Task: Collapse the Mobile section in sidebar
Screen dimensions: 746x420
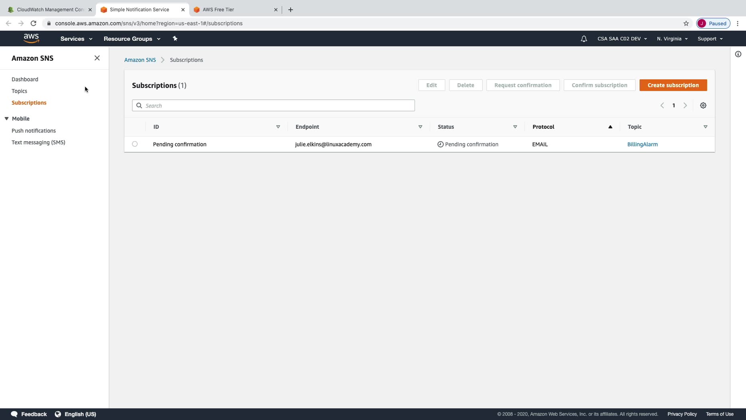Action: (7, 119)
